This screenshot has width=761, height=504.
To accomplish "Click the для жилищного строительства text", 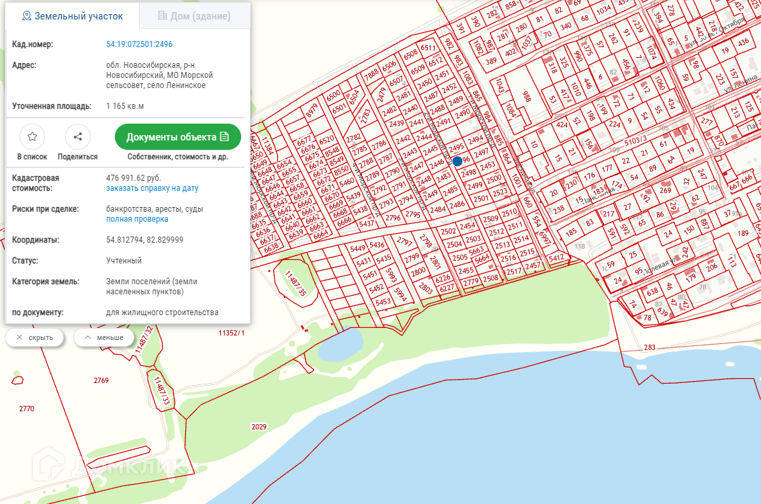I will 162,312.
